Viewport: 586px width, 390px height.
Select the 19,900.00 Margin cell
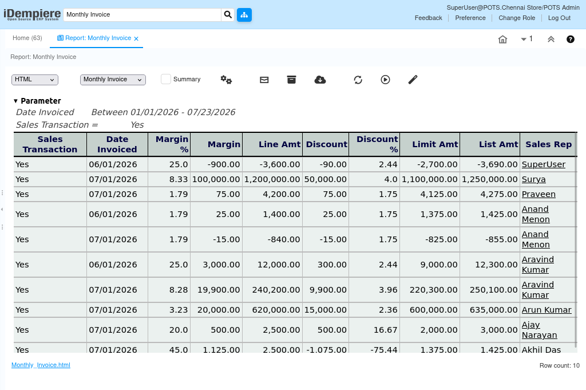[x=216, y=290]
